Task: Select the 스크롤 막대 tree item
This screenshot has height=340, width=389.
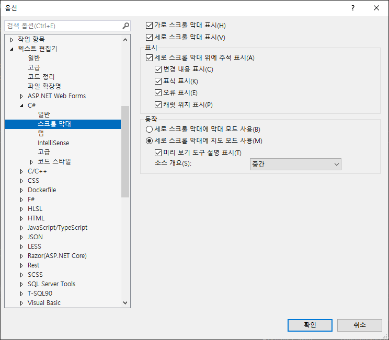Action: click(x=63, y=124)
